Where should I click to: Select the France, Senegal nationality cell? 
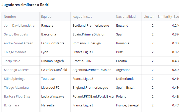[x=127, y=105]
